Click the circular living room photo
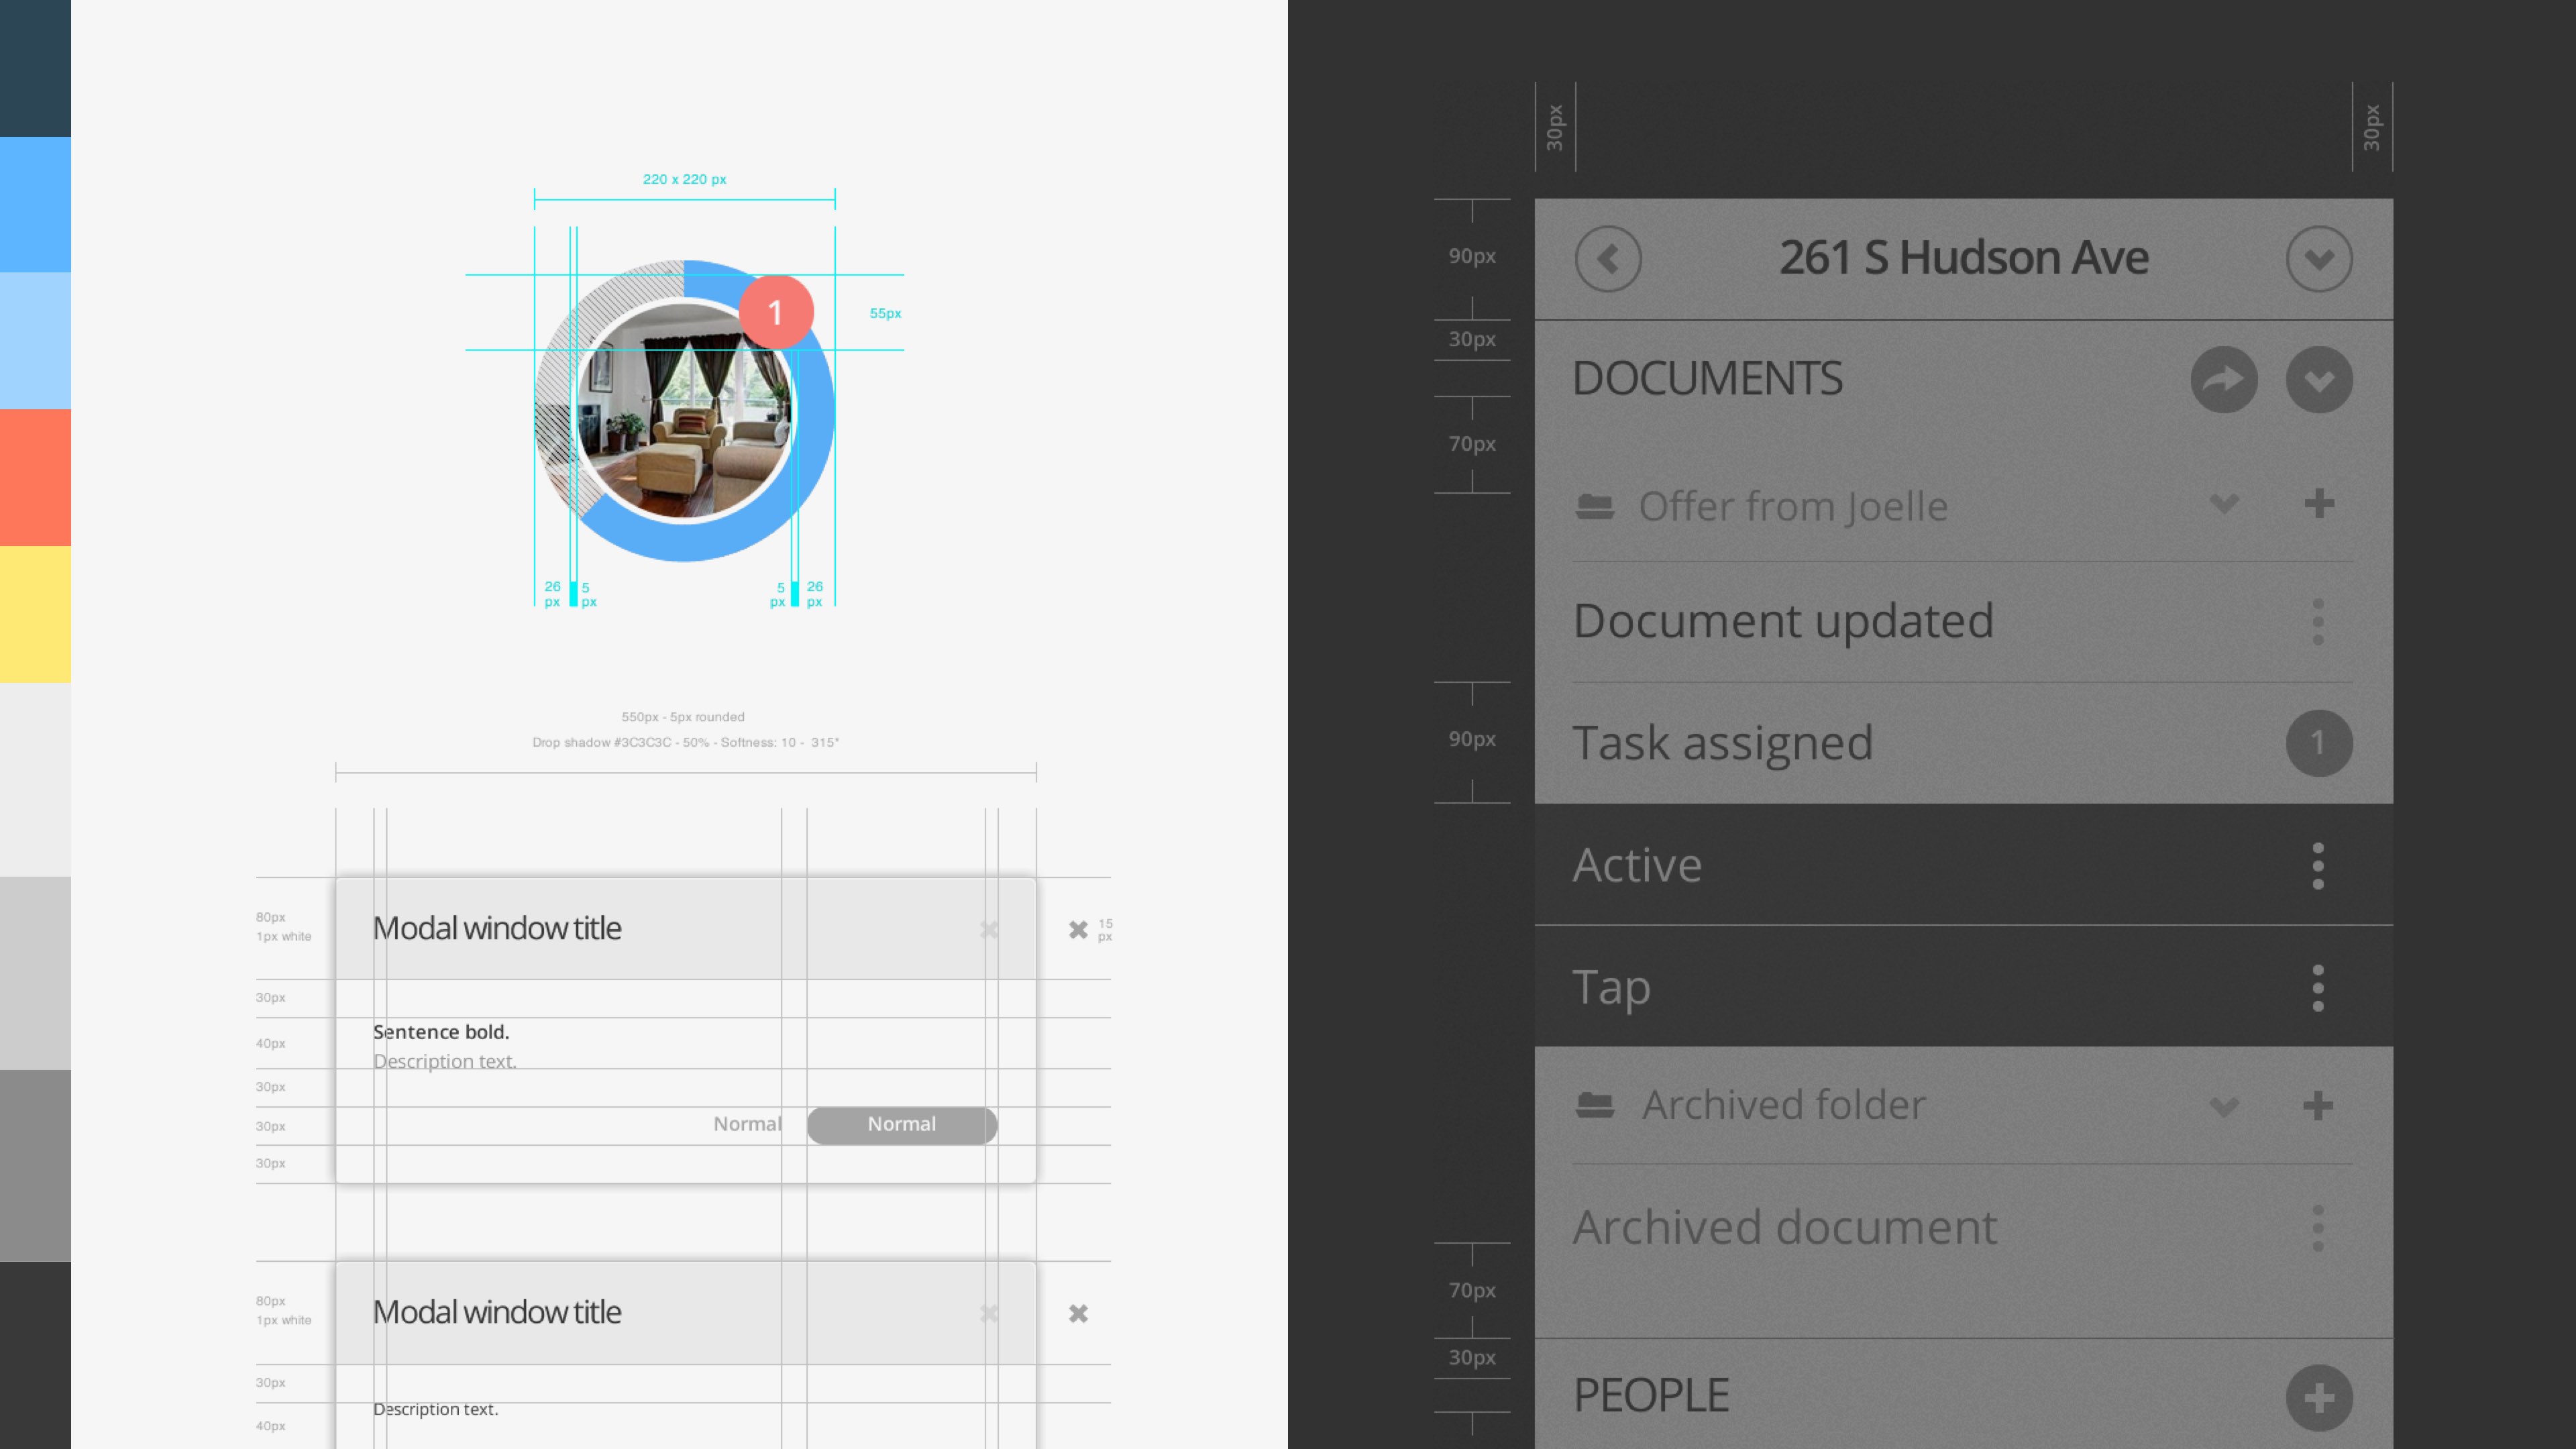 pos(684,412)
